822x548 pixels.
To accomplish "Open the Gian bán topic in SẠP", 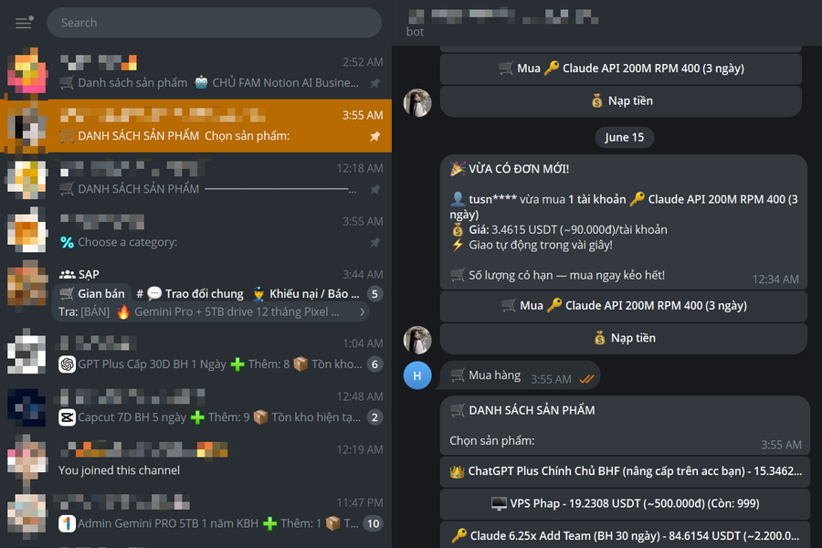I will 92,294.
